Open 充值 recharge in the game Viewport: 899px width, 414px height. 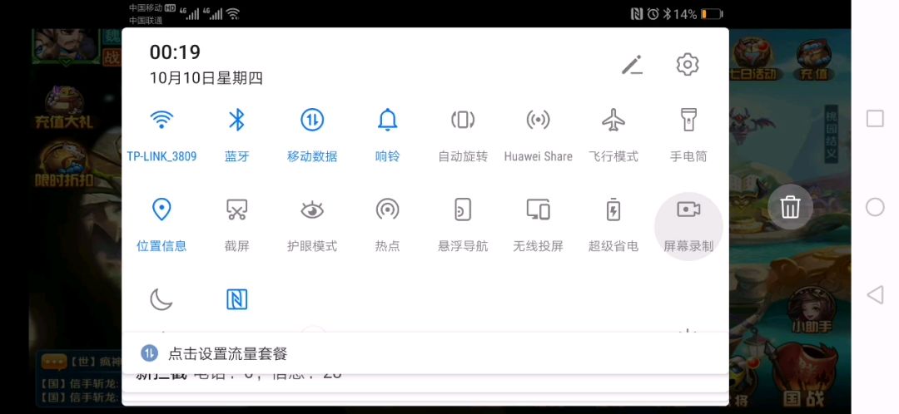813,60
